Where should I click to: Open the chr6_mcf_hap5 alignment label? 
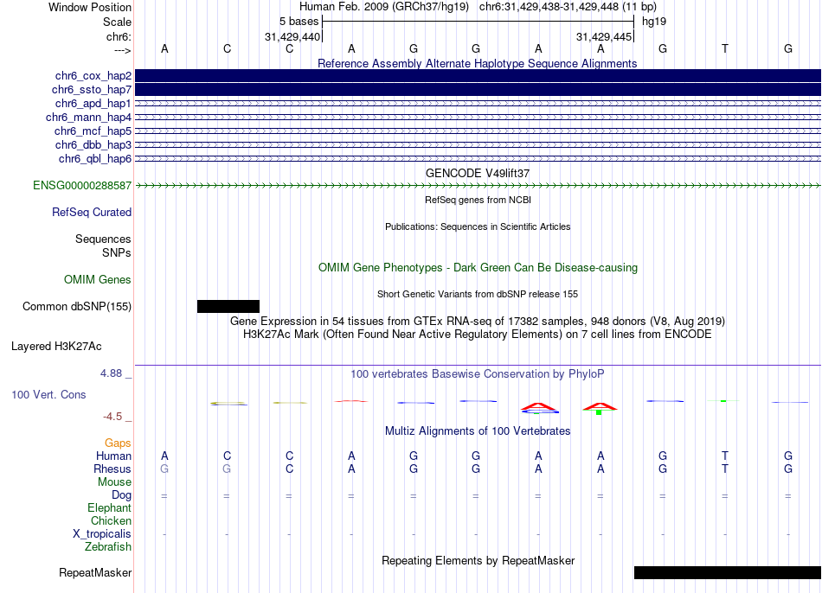93,131
